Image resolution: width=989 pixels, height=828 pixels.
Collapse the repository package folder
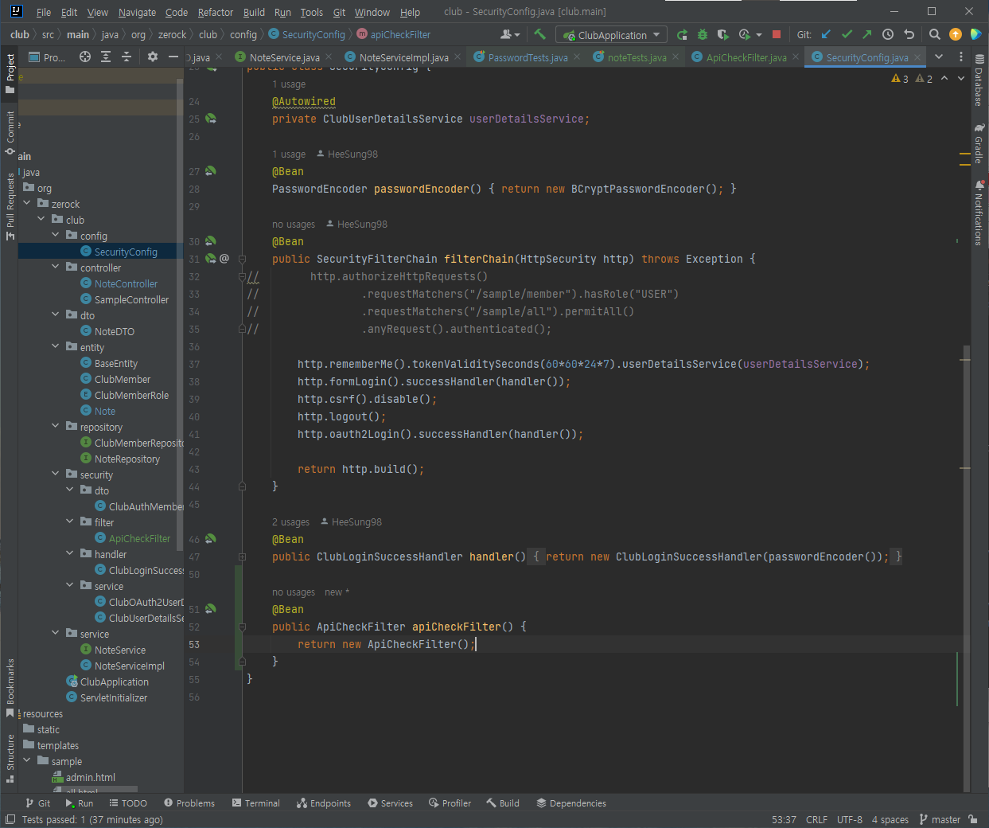point(56,427)
